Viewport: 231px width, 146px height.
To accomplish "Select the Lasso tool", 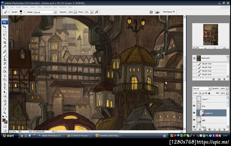I will point(5,35).
